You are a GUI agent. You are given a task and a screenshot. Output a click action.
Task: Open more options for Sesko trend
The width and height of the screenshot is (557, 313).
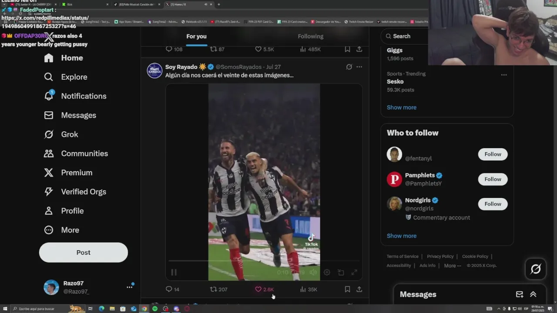[x=504, y=75]
